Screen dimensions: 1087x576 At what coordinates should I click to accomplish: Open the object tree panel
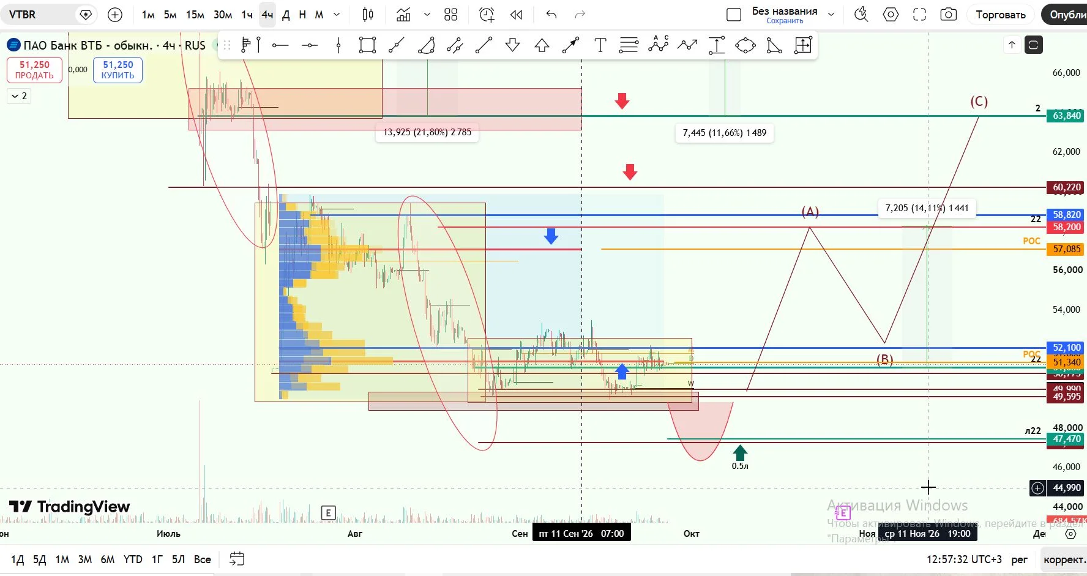tap(1034, 45)
